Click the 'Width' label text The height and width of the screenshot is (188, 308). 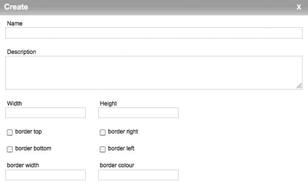(14, 103)
